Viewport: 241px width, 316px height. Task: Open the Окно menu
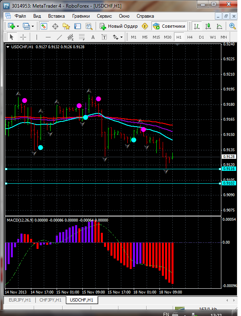pyautogui.click(x=124, y=16)
